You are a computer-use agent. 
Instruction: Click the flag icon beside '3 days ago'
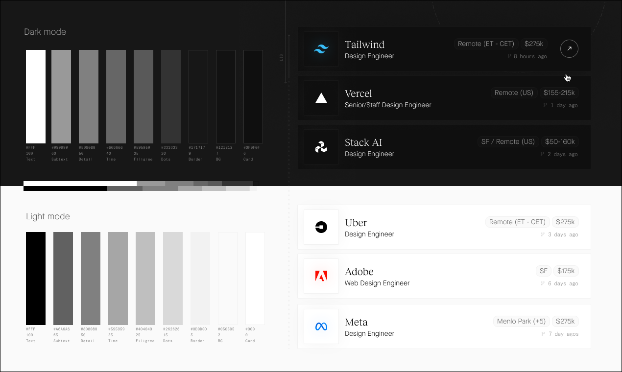pos(543,234)
